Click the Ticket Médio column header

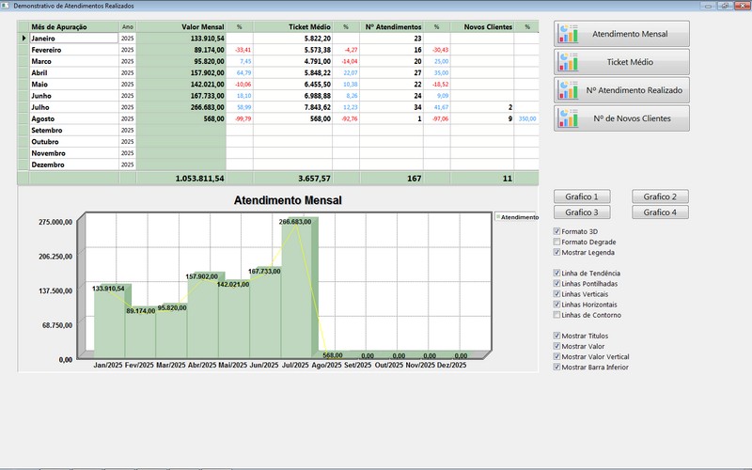[x=291, y=27]
